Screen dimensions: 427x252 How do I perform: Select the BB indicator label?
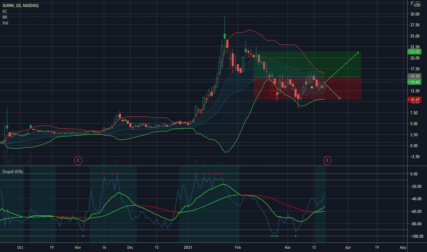coord(5,17)
